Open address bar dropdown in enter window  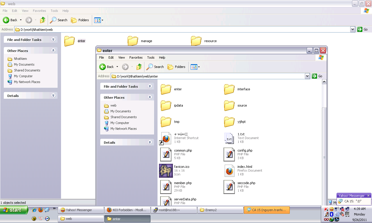coord(307,76)
